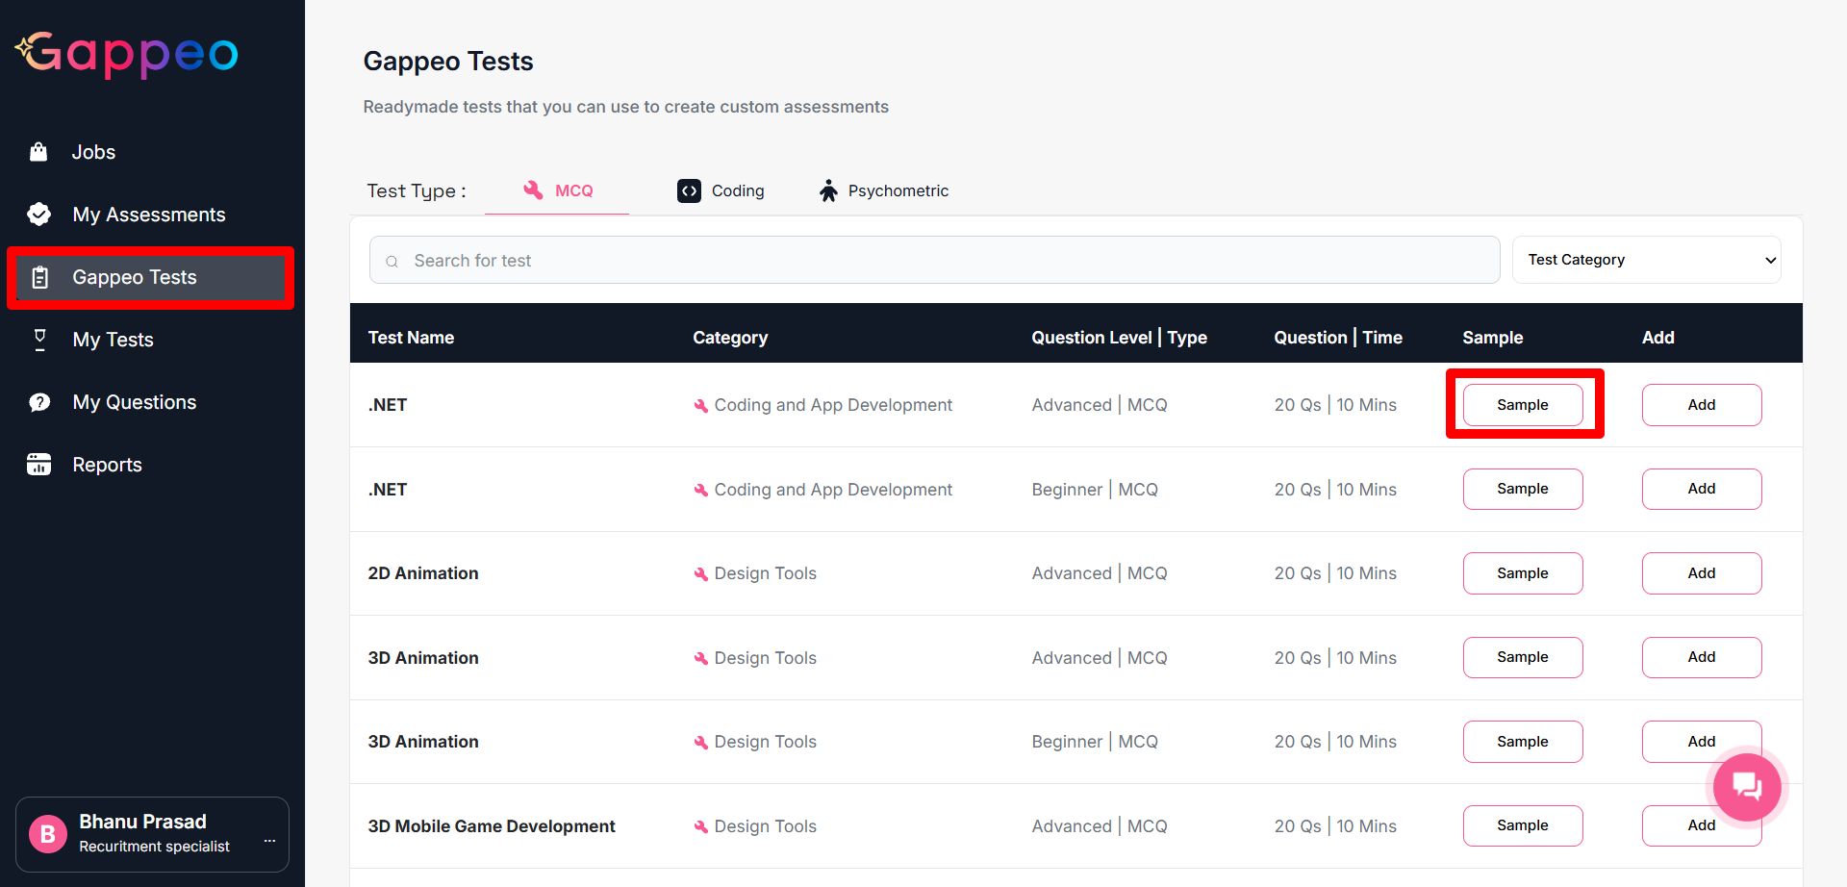The height and width of the screenshot is (887, 1847).
Task: Open the pink chat support bubble
Action: [1747, 787]
